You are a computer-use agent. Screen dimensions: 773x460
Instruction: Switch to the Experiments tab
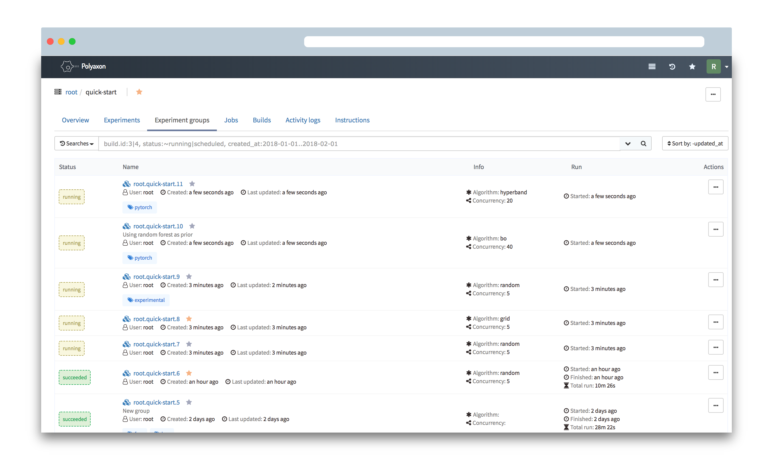pyautogui.click(x=122, y=120)
